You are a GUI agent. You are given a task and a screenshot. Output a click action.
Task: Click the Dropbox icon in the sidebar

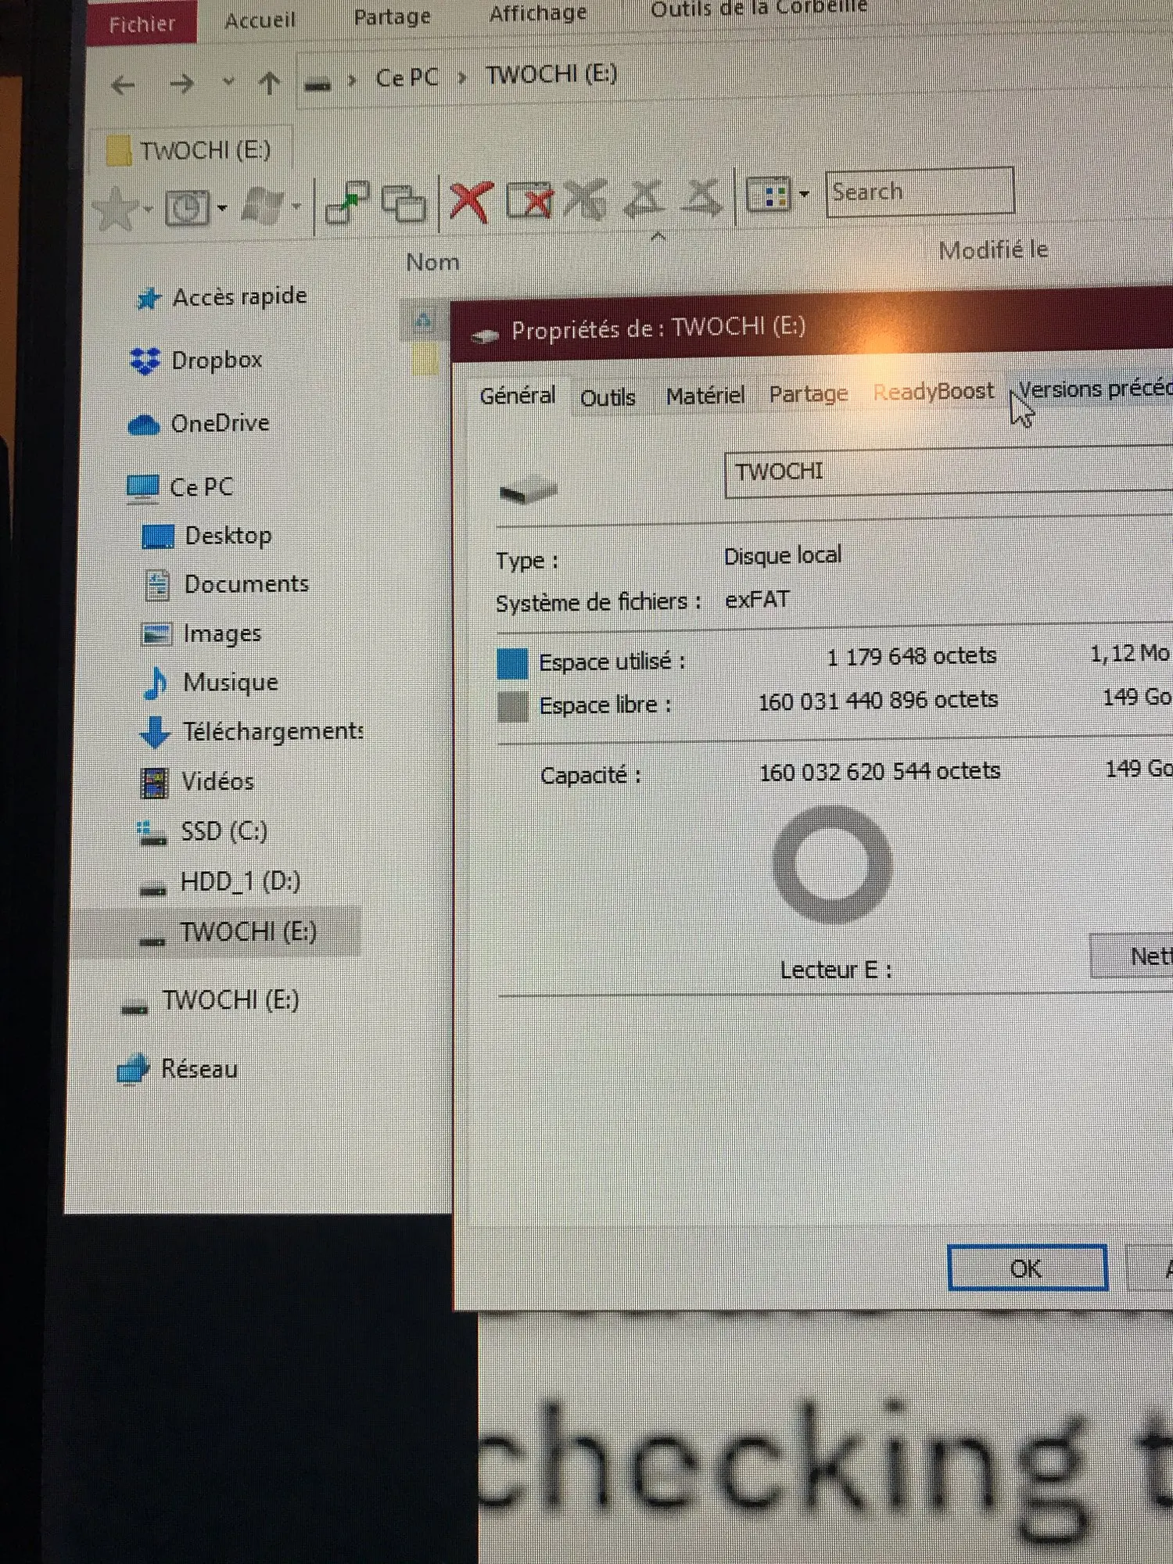pyautogui.click(x=145, y=361)
